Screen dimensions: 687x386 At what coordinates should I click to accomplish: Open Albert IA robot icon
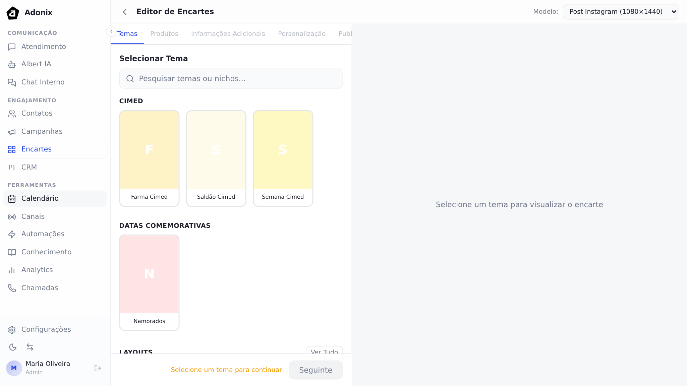[x=12, y=64]
